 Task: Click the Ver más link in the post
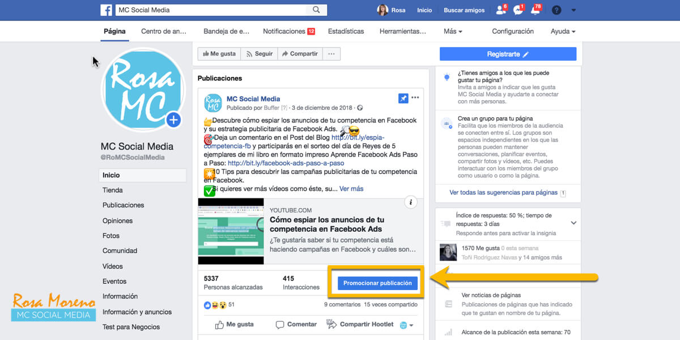[351, 189]
